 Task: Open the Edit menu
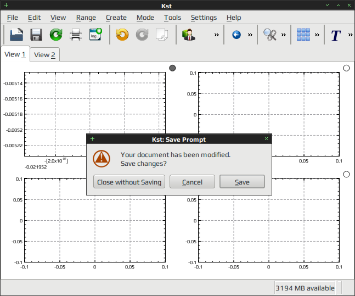(34, 18)
